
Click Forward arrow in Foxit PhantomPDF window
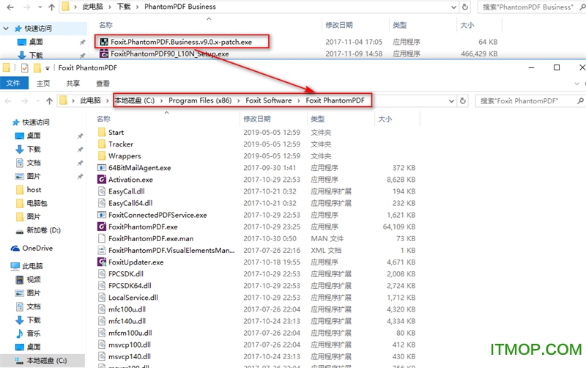click(x=25, y=100)
